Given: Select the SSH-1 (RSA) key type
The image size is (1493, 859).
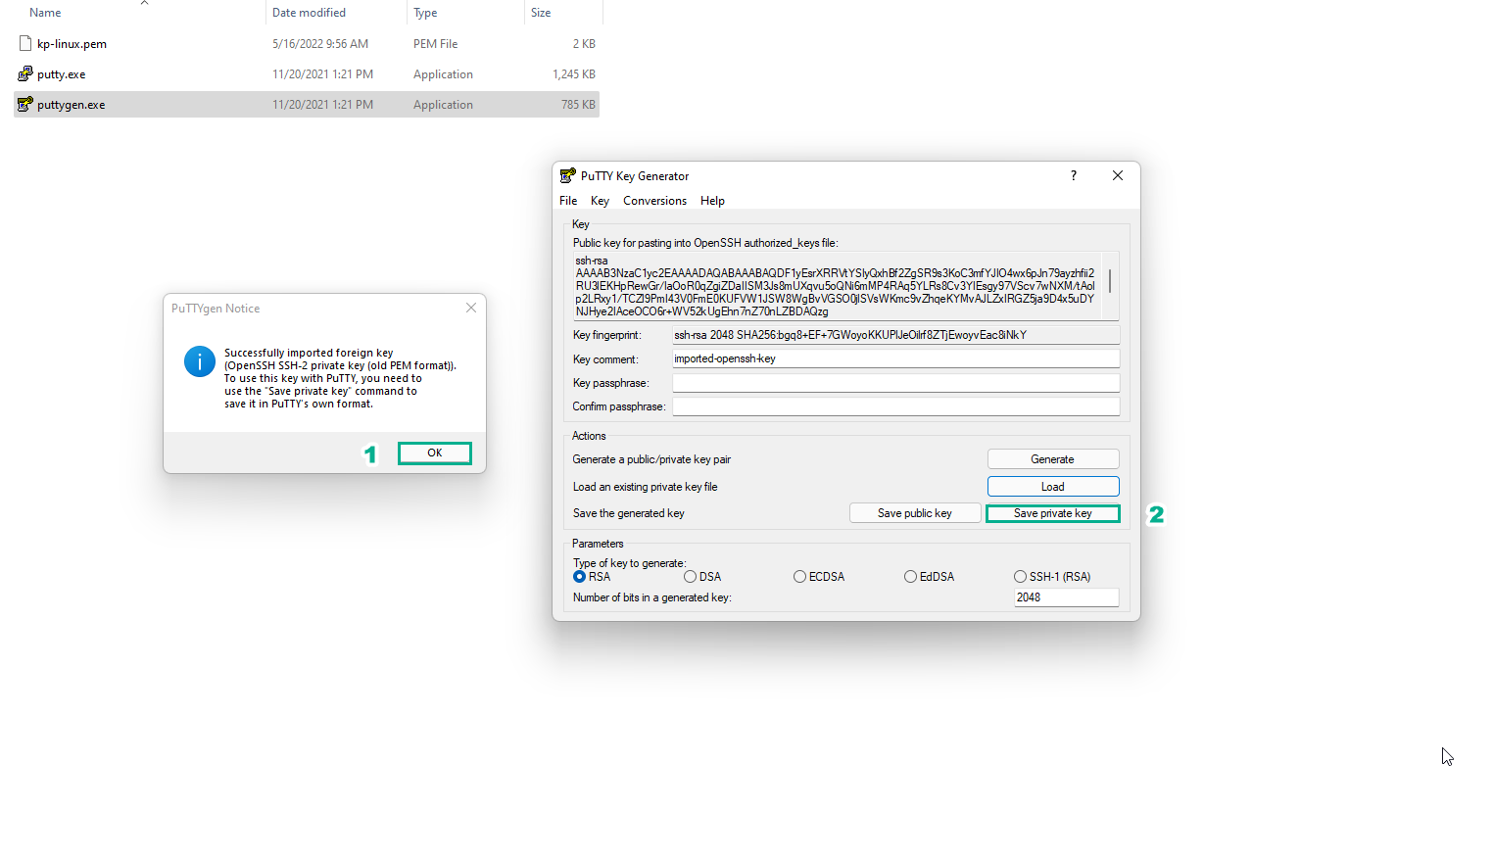Looking at the screenshot, I should pyautogui.click(x=1021, y=577).
